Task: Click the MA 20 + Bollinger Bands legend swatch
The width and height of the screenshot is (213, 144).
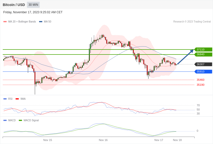Action: [5, 22]
